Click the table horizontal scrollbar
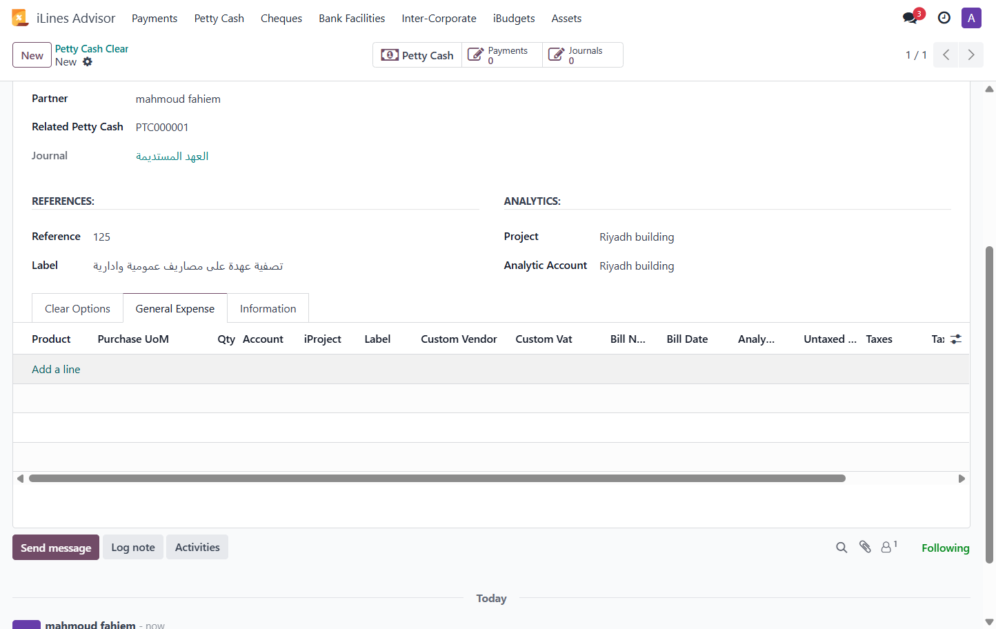The height and width of the screenshot is (629, 996). tap(437, 479)
